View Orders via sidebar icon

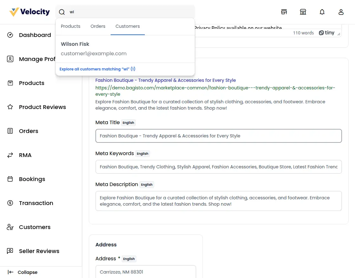(x=28, y=131)
